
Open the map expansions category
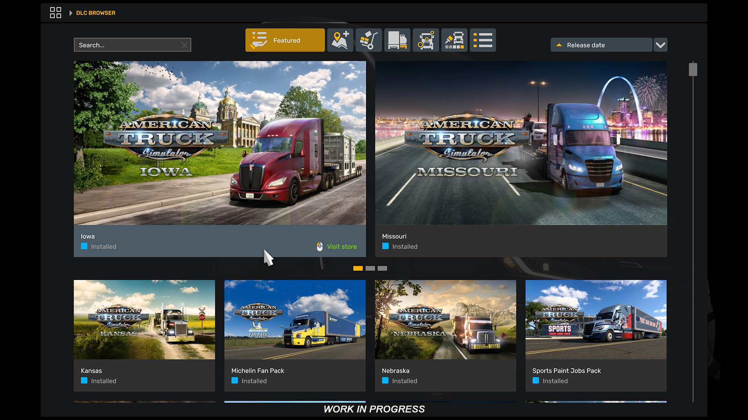click(x=340, y=40)
